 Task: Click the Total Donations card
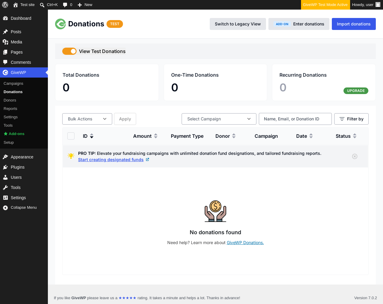107,82
